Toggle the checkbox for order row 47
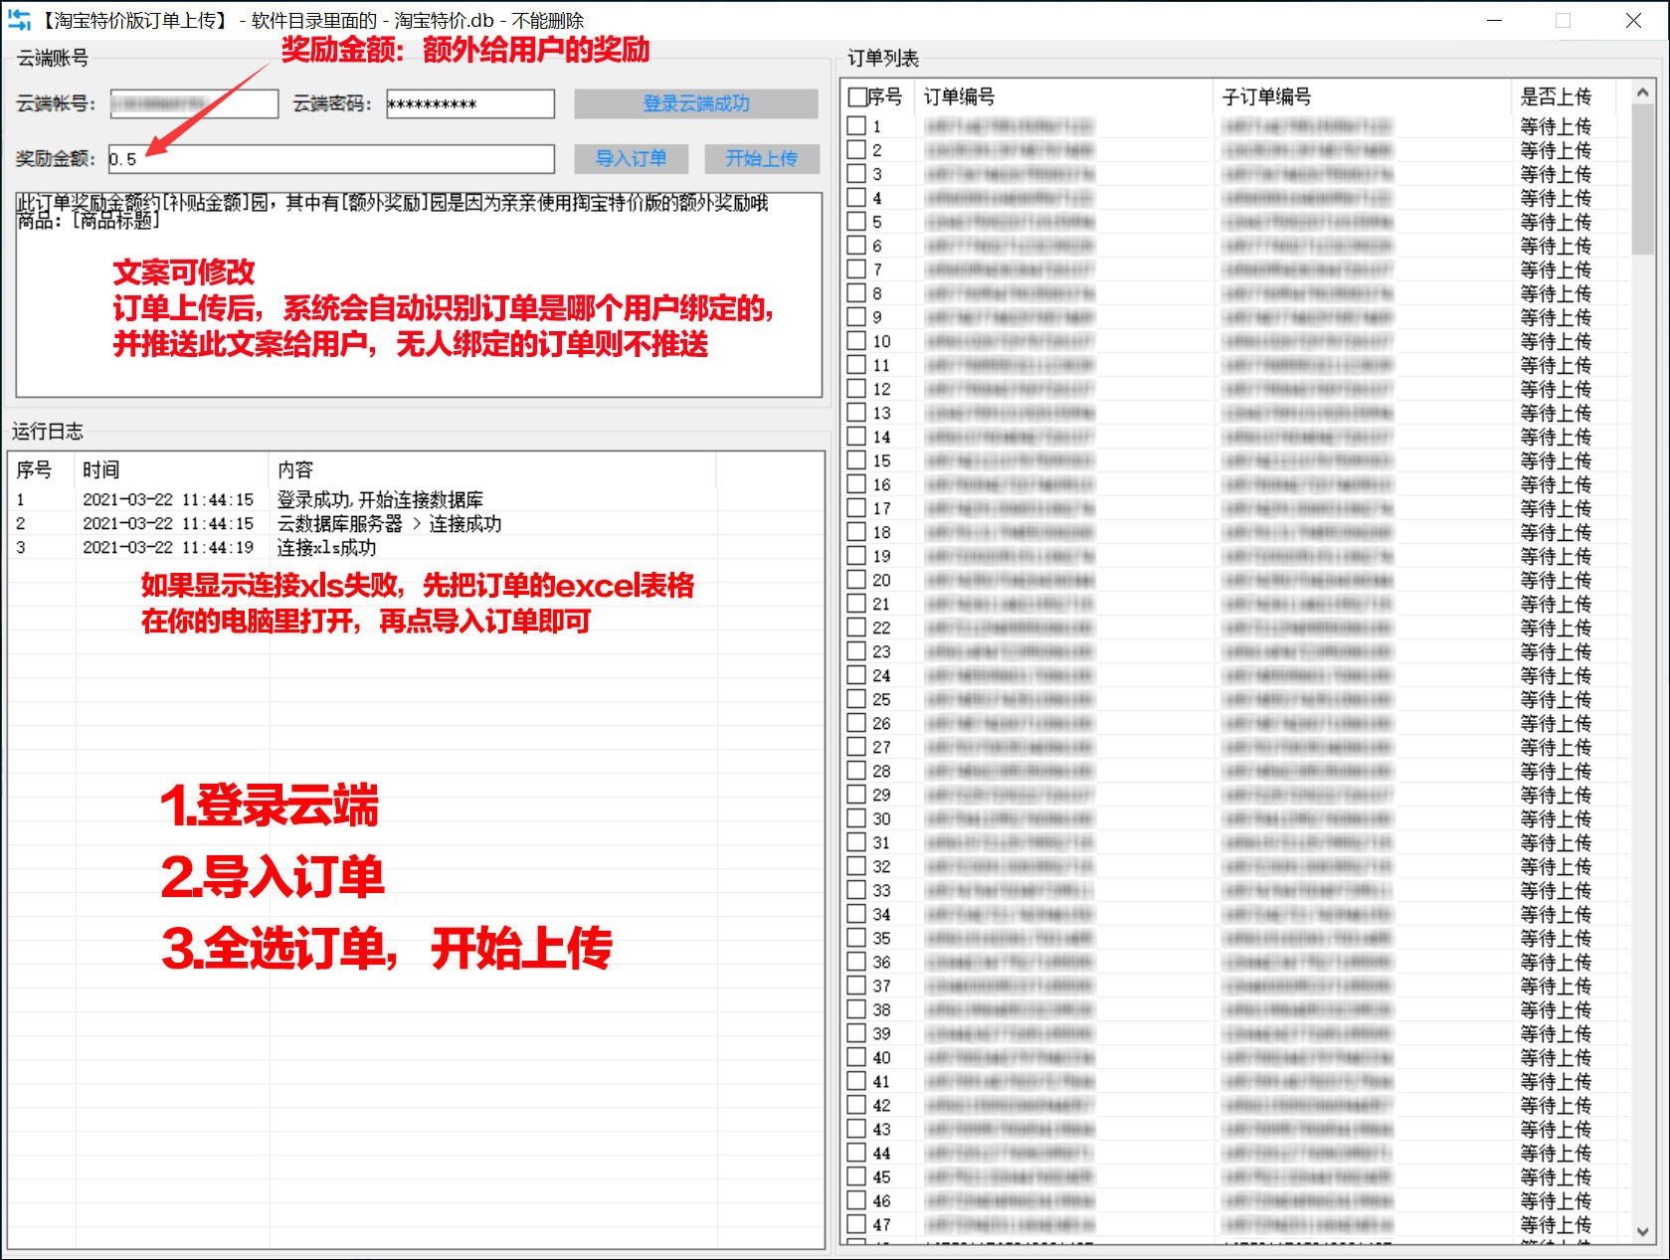Image resolution: width=1670 pixels, height=1260 pixels. (856, 1224)
